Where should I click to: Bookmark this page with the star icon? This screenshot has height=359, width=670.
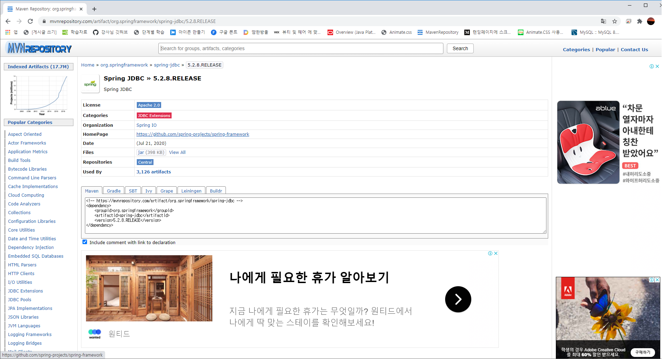pyautogui.click(x=615, y=21)
